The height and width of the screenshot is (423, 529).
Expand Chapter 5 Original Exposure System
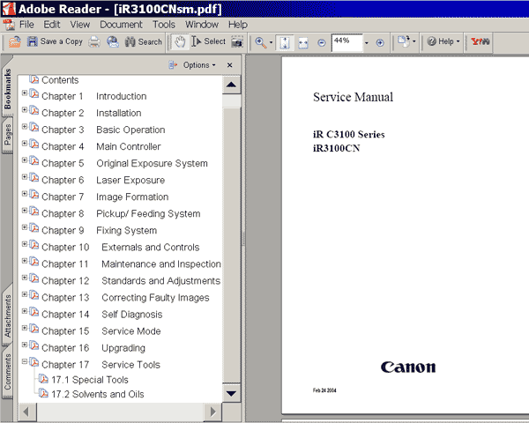click(25, 160)
